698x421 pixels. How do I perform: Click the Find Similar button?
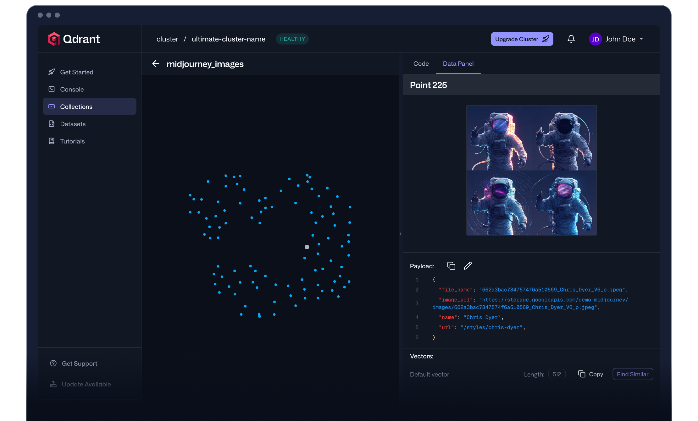tap(632, 374)
